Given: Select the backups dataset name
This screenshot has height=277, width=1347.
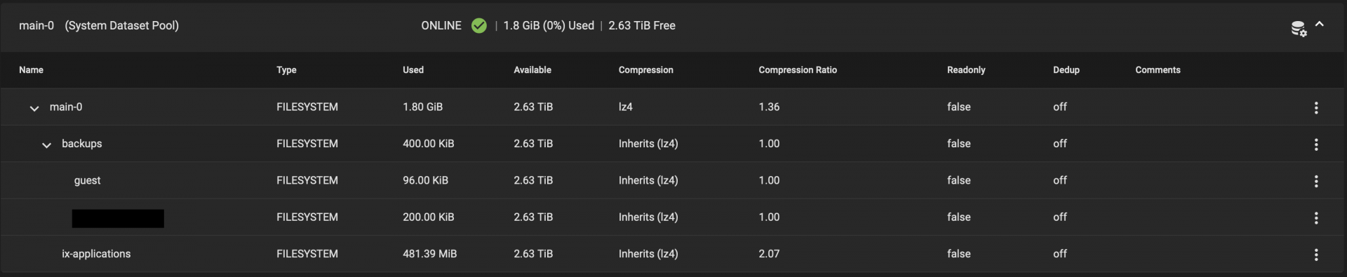Looking at the screenshot, I should pyautogui.click(x=82, y=144).
